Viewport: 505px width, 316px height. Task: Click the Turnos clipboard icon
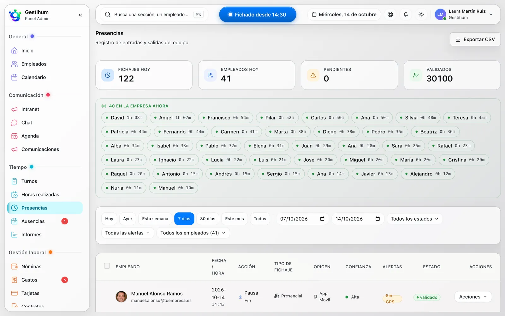14,181
